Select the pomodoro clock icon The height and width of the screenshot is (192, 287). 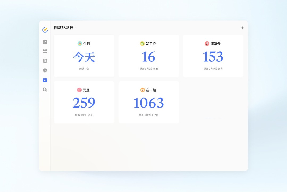(45, 70)
